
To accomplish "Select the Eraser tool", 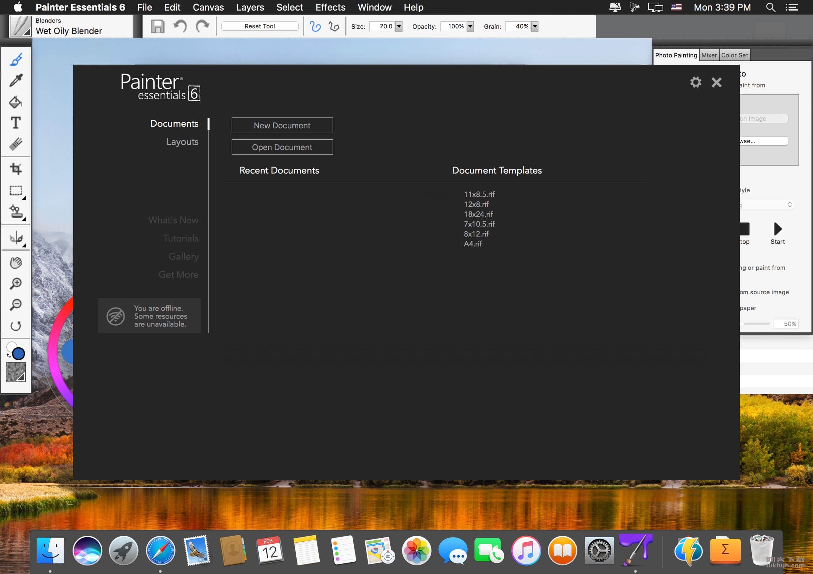I will [x=16, y=144].
